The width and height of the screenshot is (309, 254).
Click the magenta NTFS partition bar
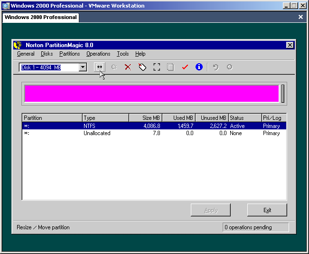click(x=151, y=94)
